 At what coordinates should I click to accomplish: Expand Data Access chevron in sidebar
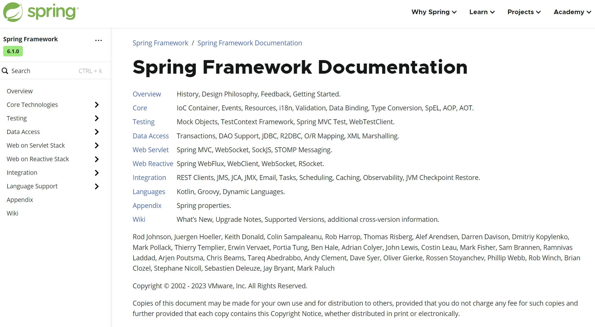(x=97, y=132)
